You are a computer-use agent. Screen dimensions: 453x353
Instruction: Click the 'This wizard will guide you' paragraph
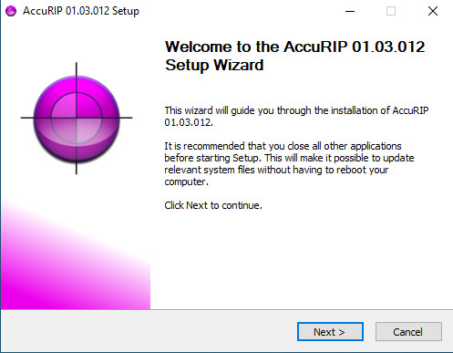(296, 116)
